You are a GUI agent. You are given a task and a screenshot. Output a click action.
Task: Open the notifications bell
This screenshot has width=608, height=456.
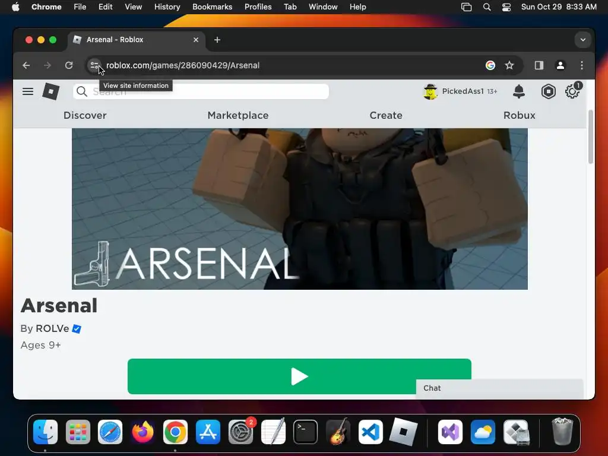(519, 91)
